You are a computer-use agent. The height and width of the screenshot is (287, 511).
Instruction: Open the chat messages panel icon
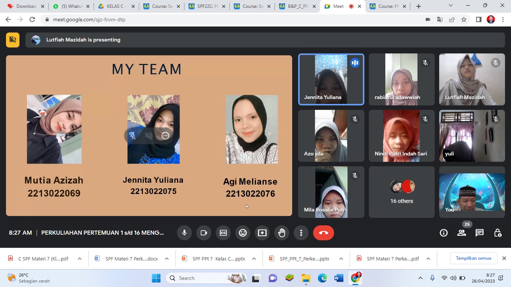pos(479,233)
